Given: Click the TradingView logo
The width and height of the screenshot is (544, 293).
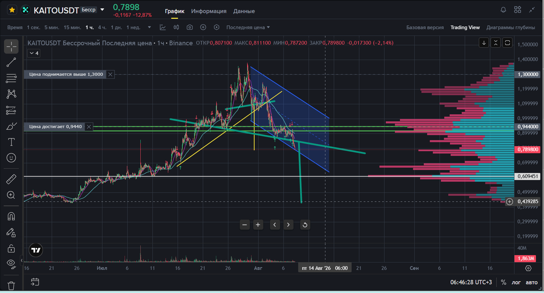Looking at the screenshot, I should 36,250.
